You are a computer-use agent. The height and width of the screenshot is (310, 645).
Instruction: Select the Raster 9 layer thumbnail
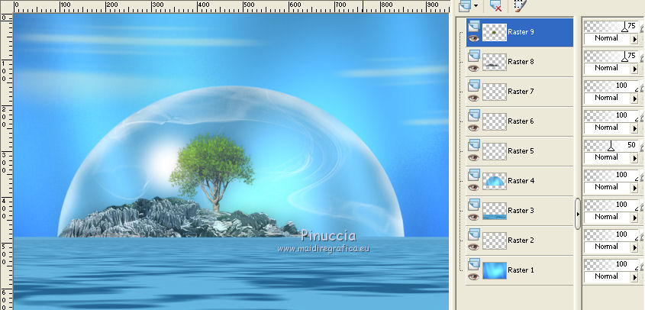[494, 32]
